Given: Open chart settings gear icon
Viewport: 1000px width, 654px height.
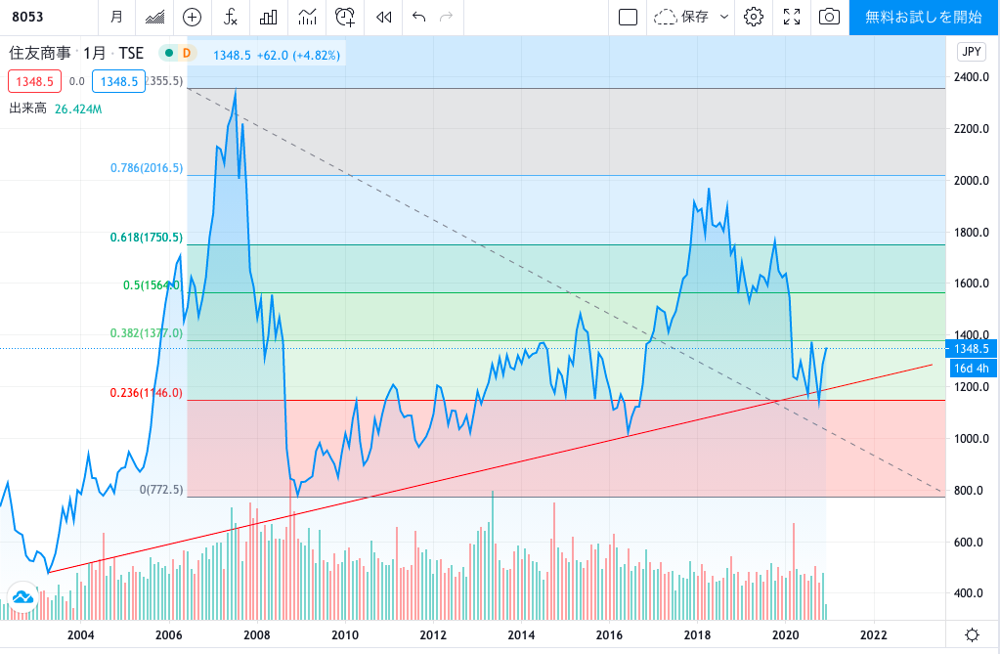Looking at the screenshot, I should point(754,18).
